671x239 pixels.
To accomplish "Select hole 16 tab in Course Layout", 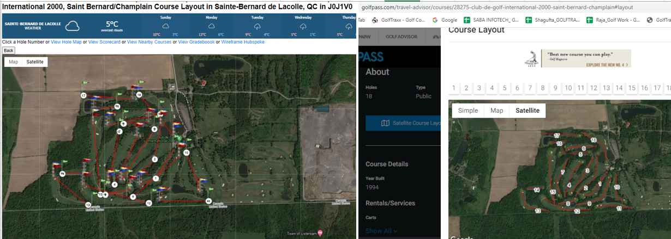I will tap(644, 88).
